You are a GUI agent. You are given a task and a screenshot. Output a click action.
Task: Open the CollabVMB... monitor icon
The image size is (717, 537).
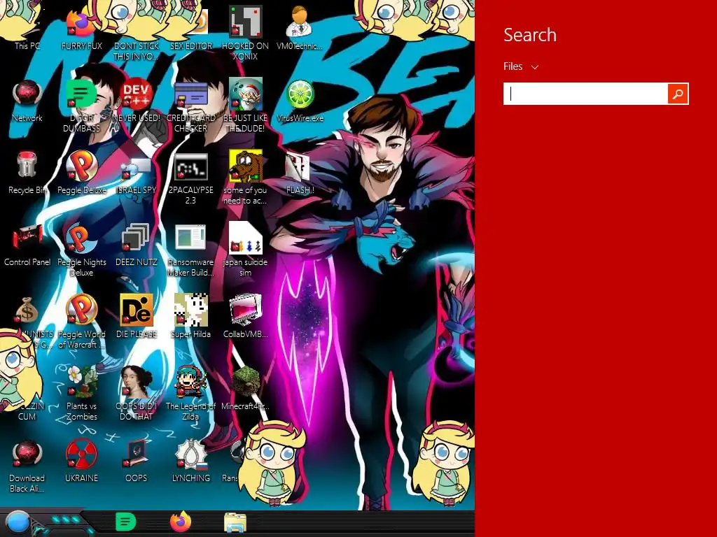[245, 317]
